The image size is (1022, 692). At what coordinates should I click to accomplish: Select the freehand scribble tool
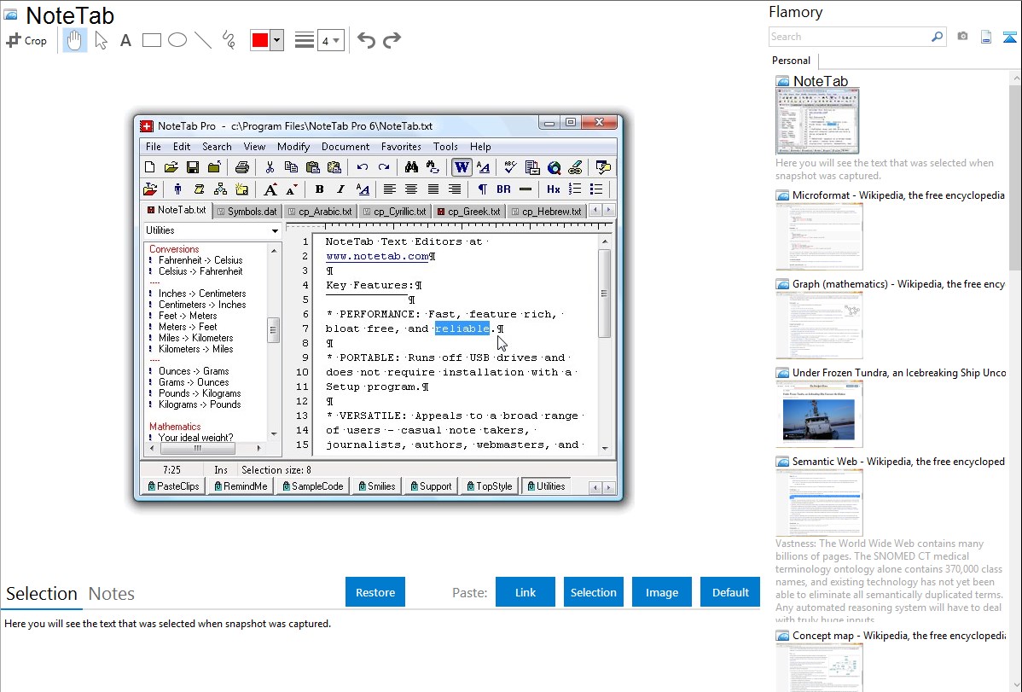(228, 40)
